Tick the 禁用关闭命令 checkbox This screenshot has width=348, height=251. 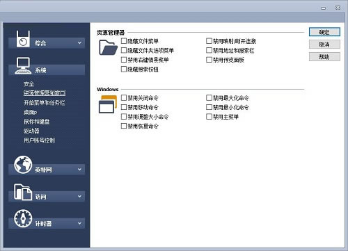pyautogui.click(x=124, y=98)
